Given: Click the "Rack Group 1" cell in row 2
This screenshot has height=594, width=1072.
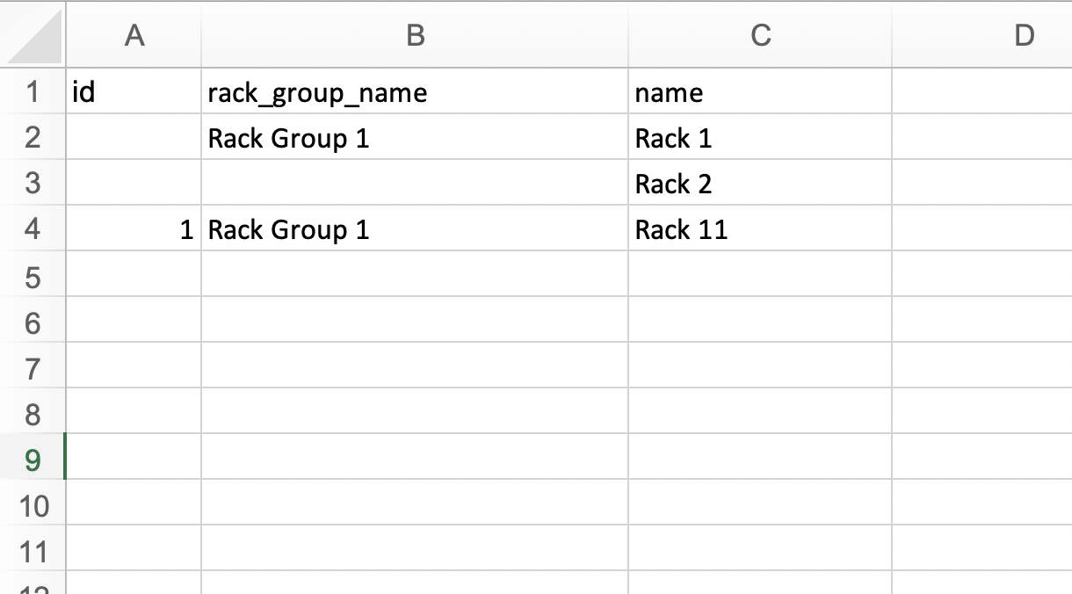Looking at the screenshot, I should (x=415, y=137).
